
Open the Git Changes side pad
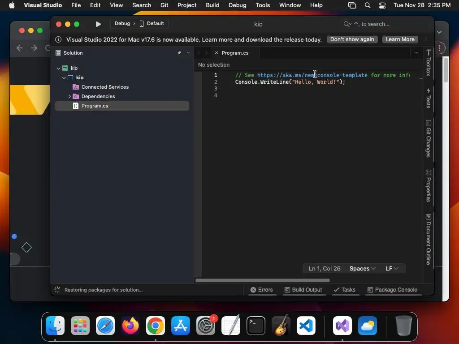pos(428,139)
